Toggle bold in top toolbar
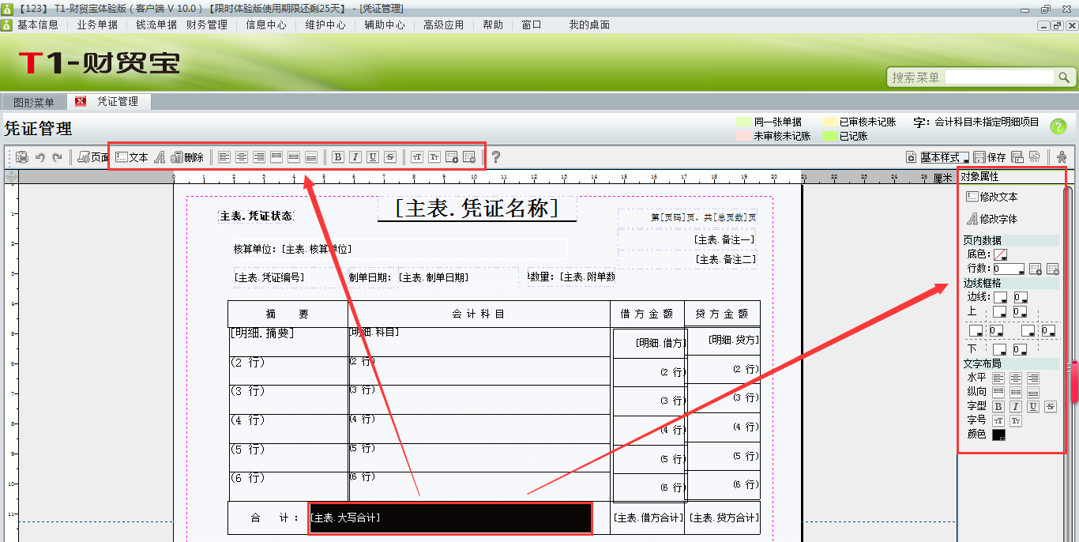The width and height of the screenshot is (1079, 542). coord(337,157)
